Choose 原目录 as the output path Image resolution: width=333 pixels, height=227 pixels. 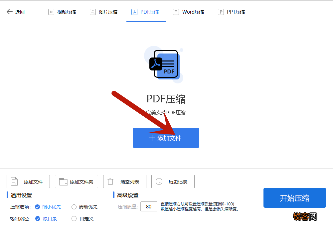(x=46, y=219)
